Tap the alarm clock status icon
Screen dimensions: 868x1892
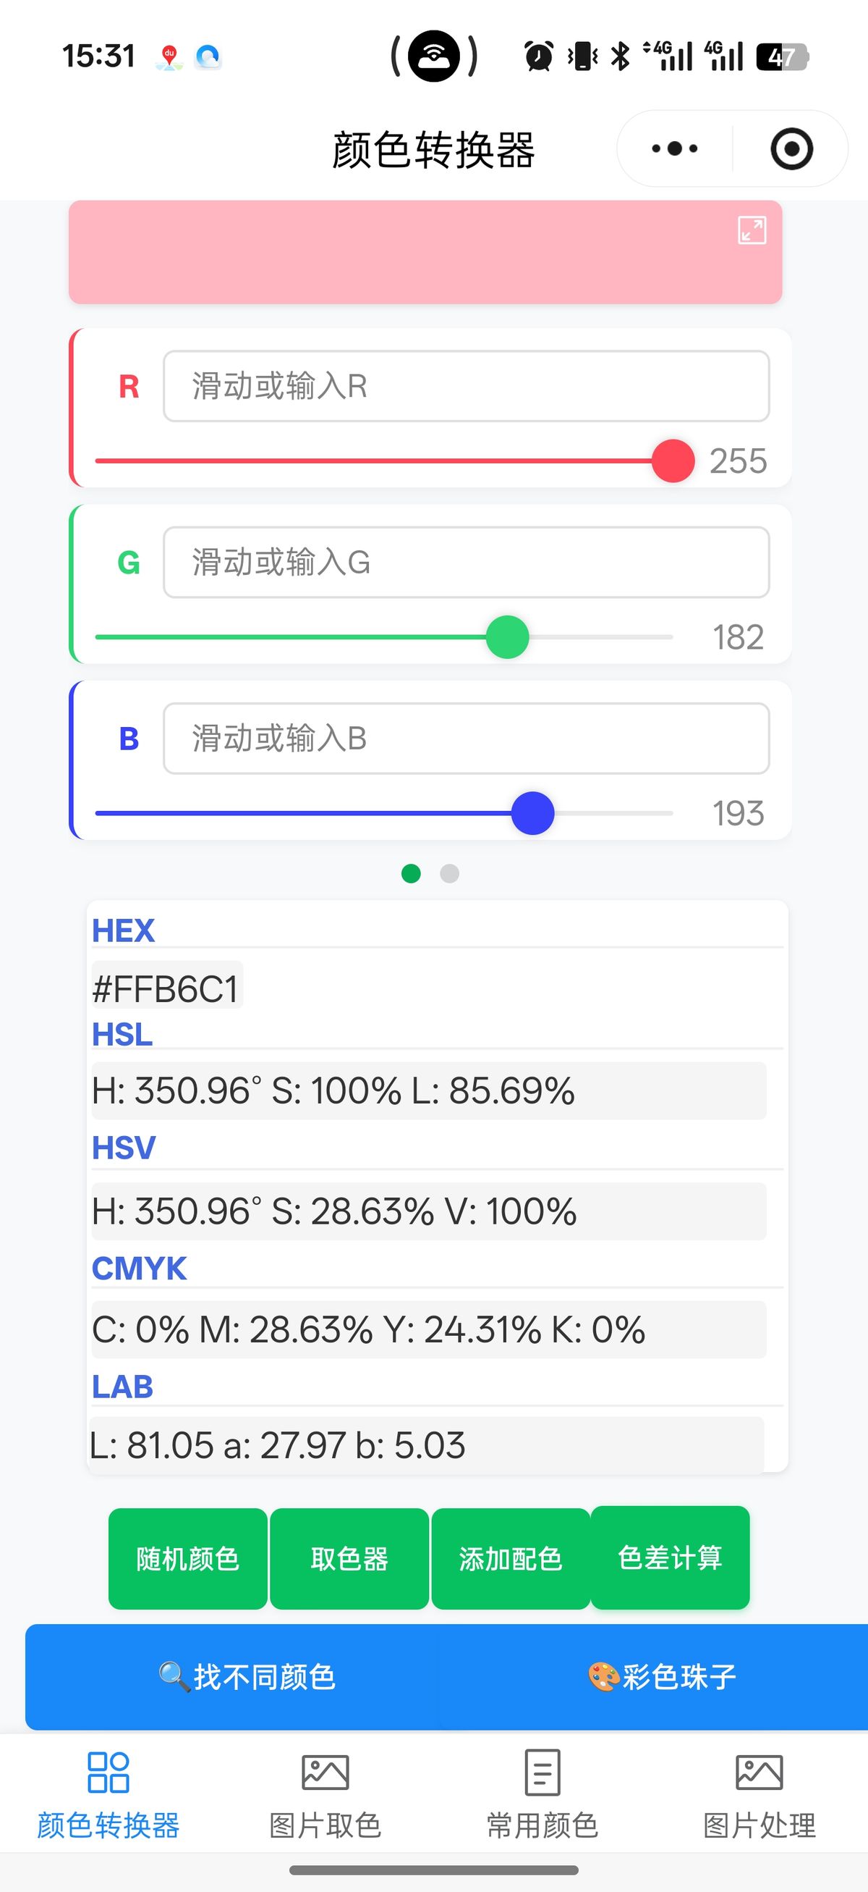pos(540,56)
